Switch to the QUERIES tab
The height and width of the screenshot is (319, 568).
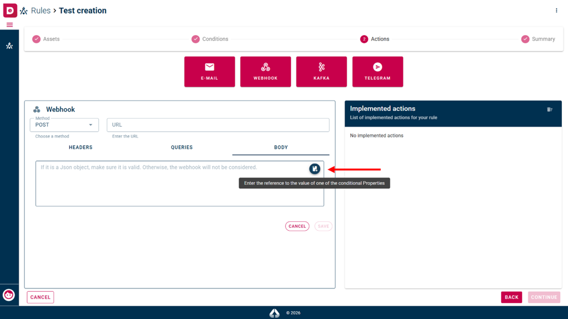coord(182,148)
